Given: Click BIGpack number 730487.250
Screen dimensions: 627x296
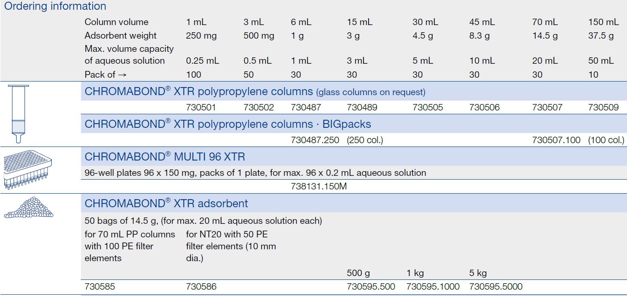Looking at the screenshot, I should coord(315,140).
